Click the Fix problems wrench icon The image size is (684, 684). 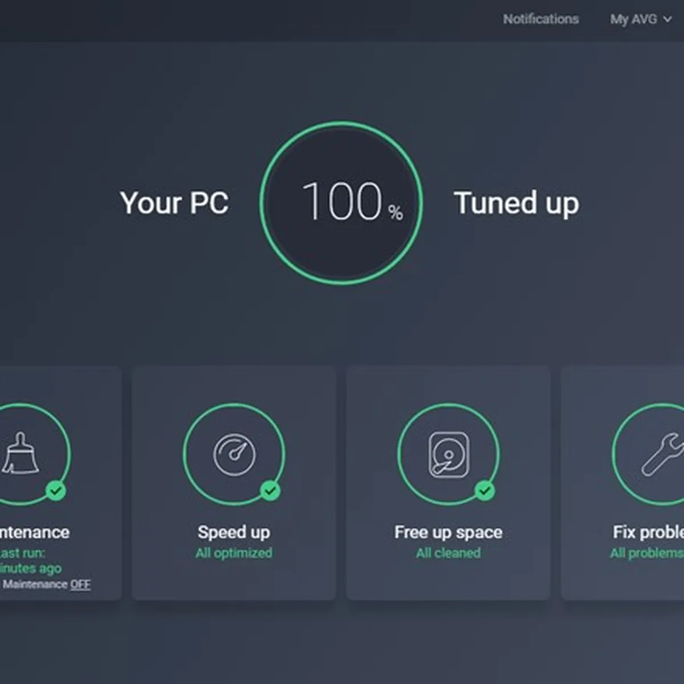pos(662,454)
